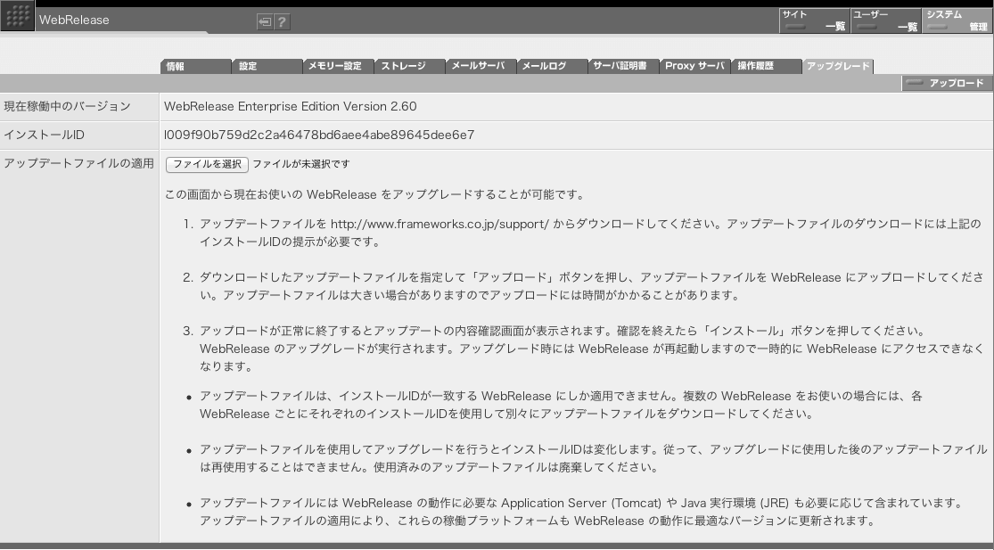Click the logout arrow icon in header

265,21
